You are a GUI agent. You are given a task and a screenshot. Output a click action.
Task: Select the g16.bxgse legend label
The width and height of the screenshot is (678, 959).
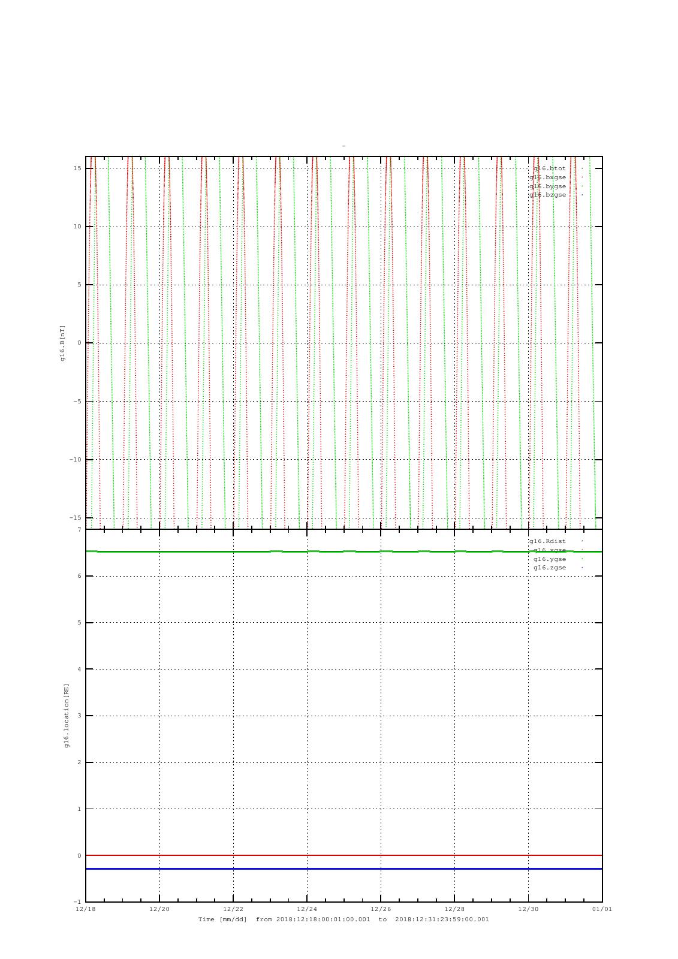[547, 177]
